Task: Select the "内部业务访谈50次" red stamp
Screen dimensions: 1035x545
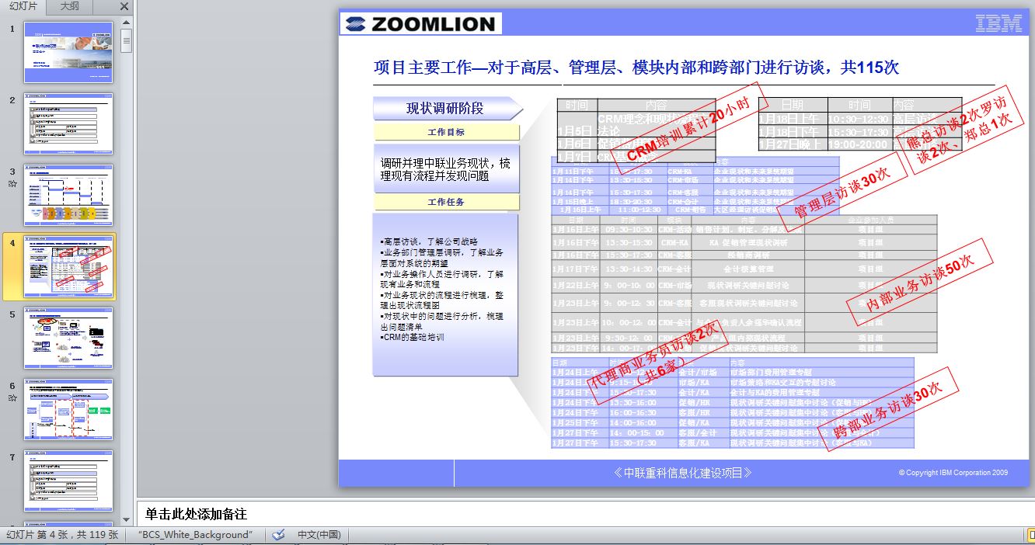Action: (919, 280)
